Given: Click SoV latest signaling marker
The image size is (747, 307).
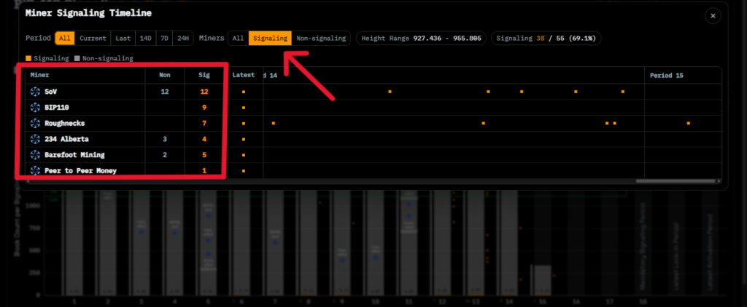Looking at the screenshot, I should coord(244,92).
